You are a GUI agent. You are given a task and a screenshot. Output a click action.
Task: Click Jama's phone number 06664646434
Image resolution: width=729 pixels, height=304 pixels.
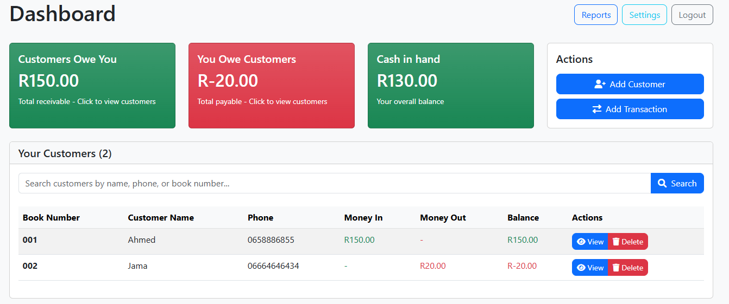[x=273, y=266]
